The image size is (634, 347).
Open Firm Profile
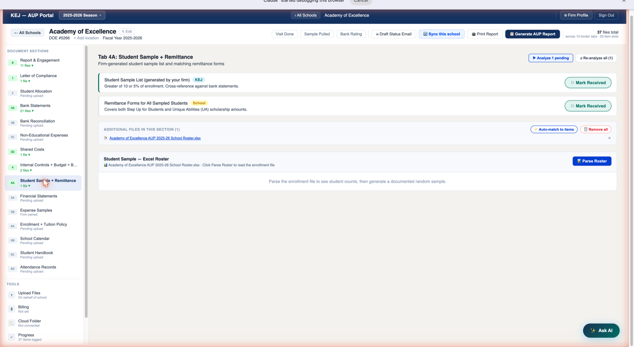pos(576,15)
